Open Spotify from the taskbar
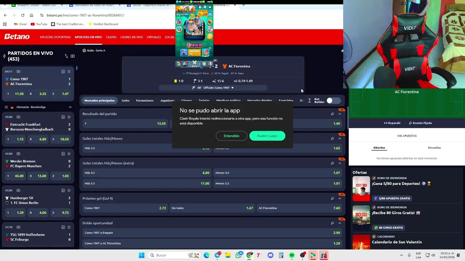This screenshot has height=261, width=465. [292, 255]
